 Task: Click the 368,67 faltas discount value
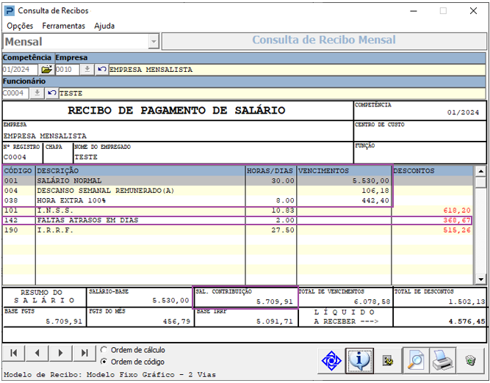pos(457,220)
